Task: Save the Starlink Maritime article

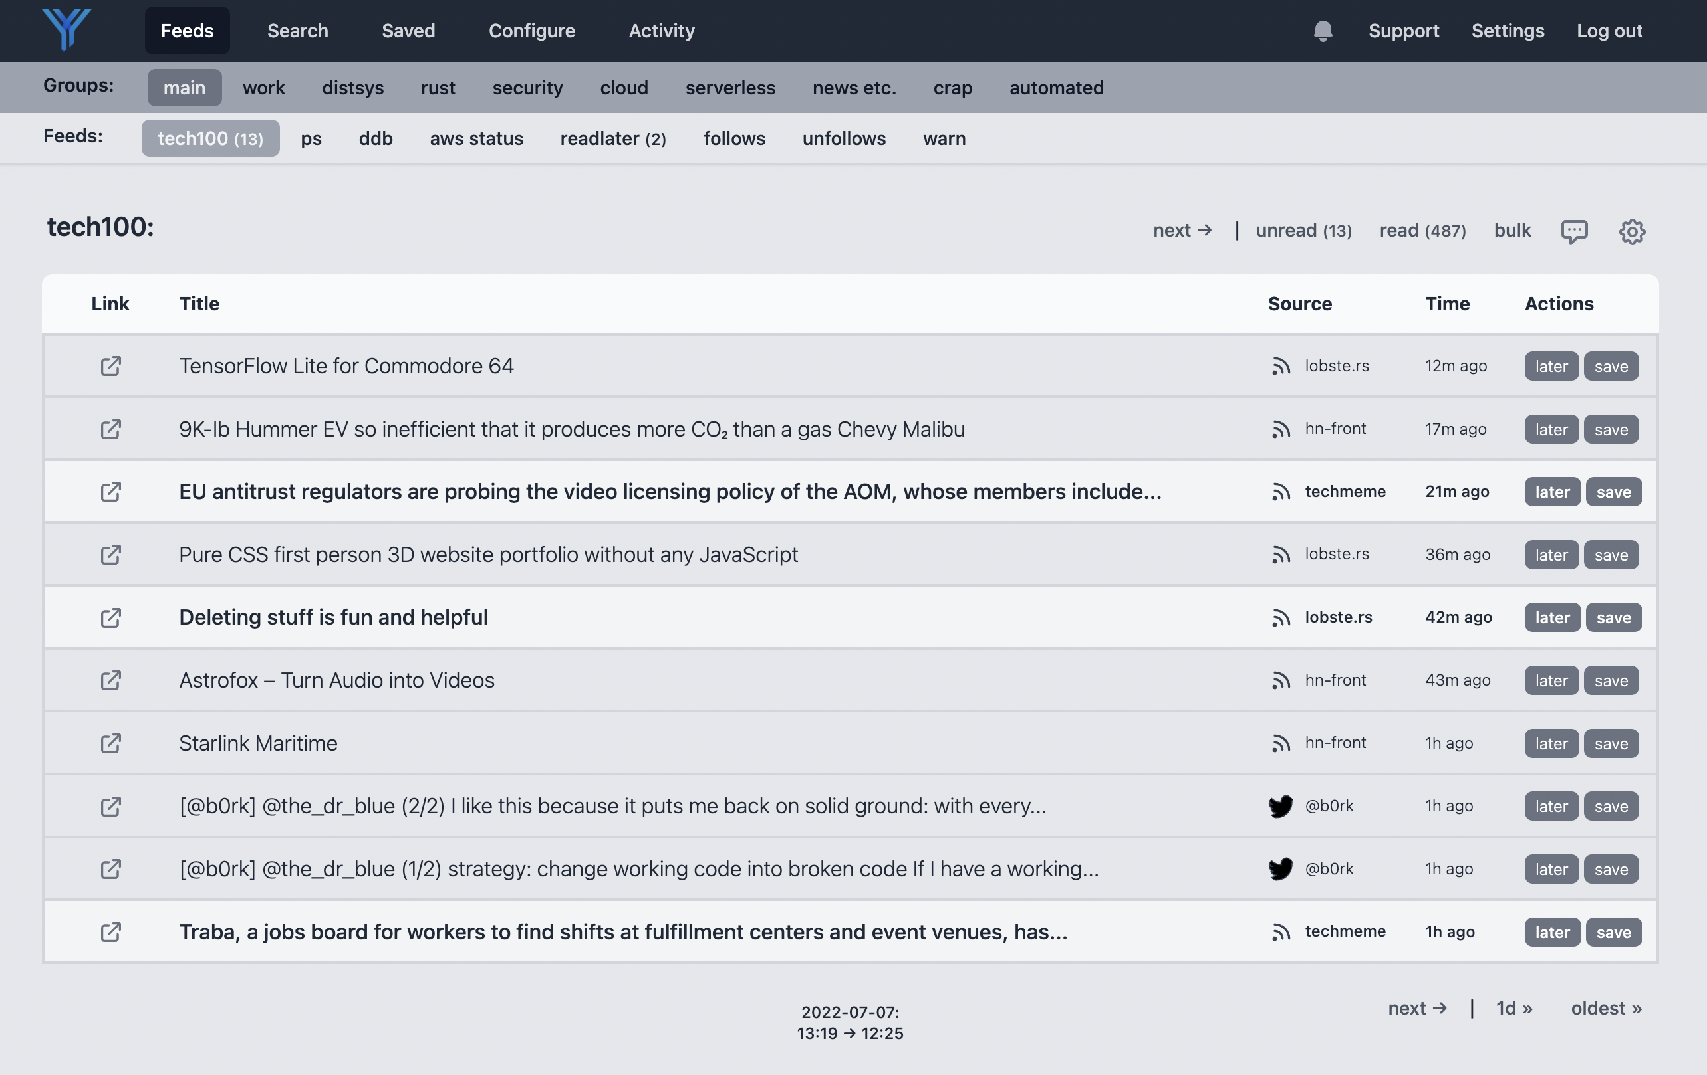Action: click(1611, 743)
